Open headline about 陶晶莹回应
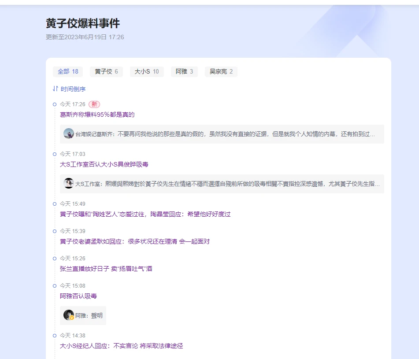Image resolution: width=419 pixels, height=359 pixels. (x=145, y=214)
